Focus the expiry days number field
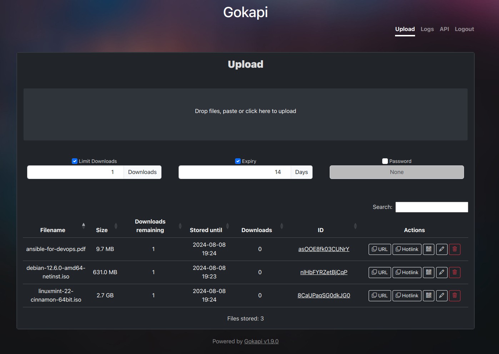This screenshot has width=499, height=354. pos(235,172)
